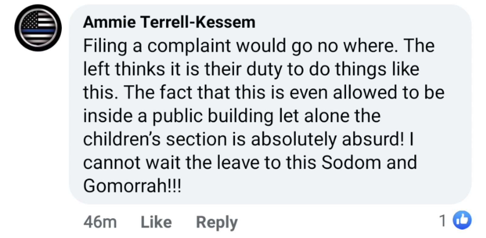Viewport: 486px width, 238px height.
Task: Open the thin blue line flag avatar
Action: click(x=38, y=28)
